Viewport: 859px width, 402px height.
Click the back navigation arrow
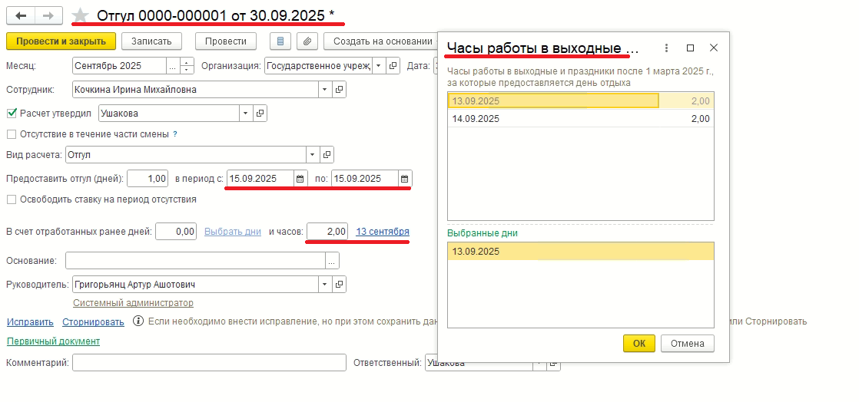click(21, 16)
